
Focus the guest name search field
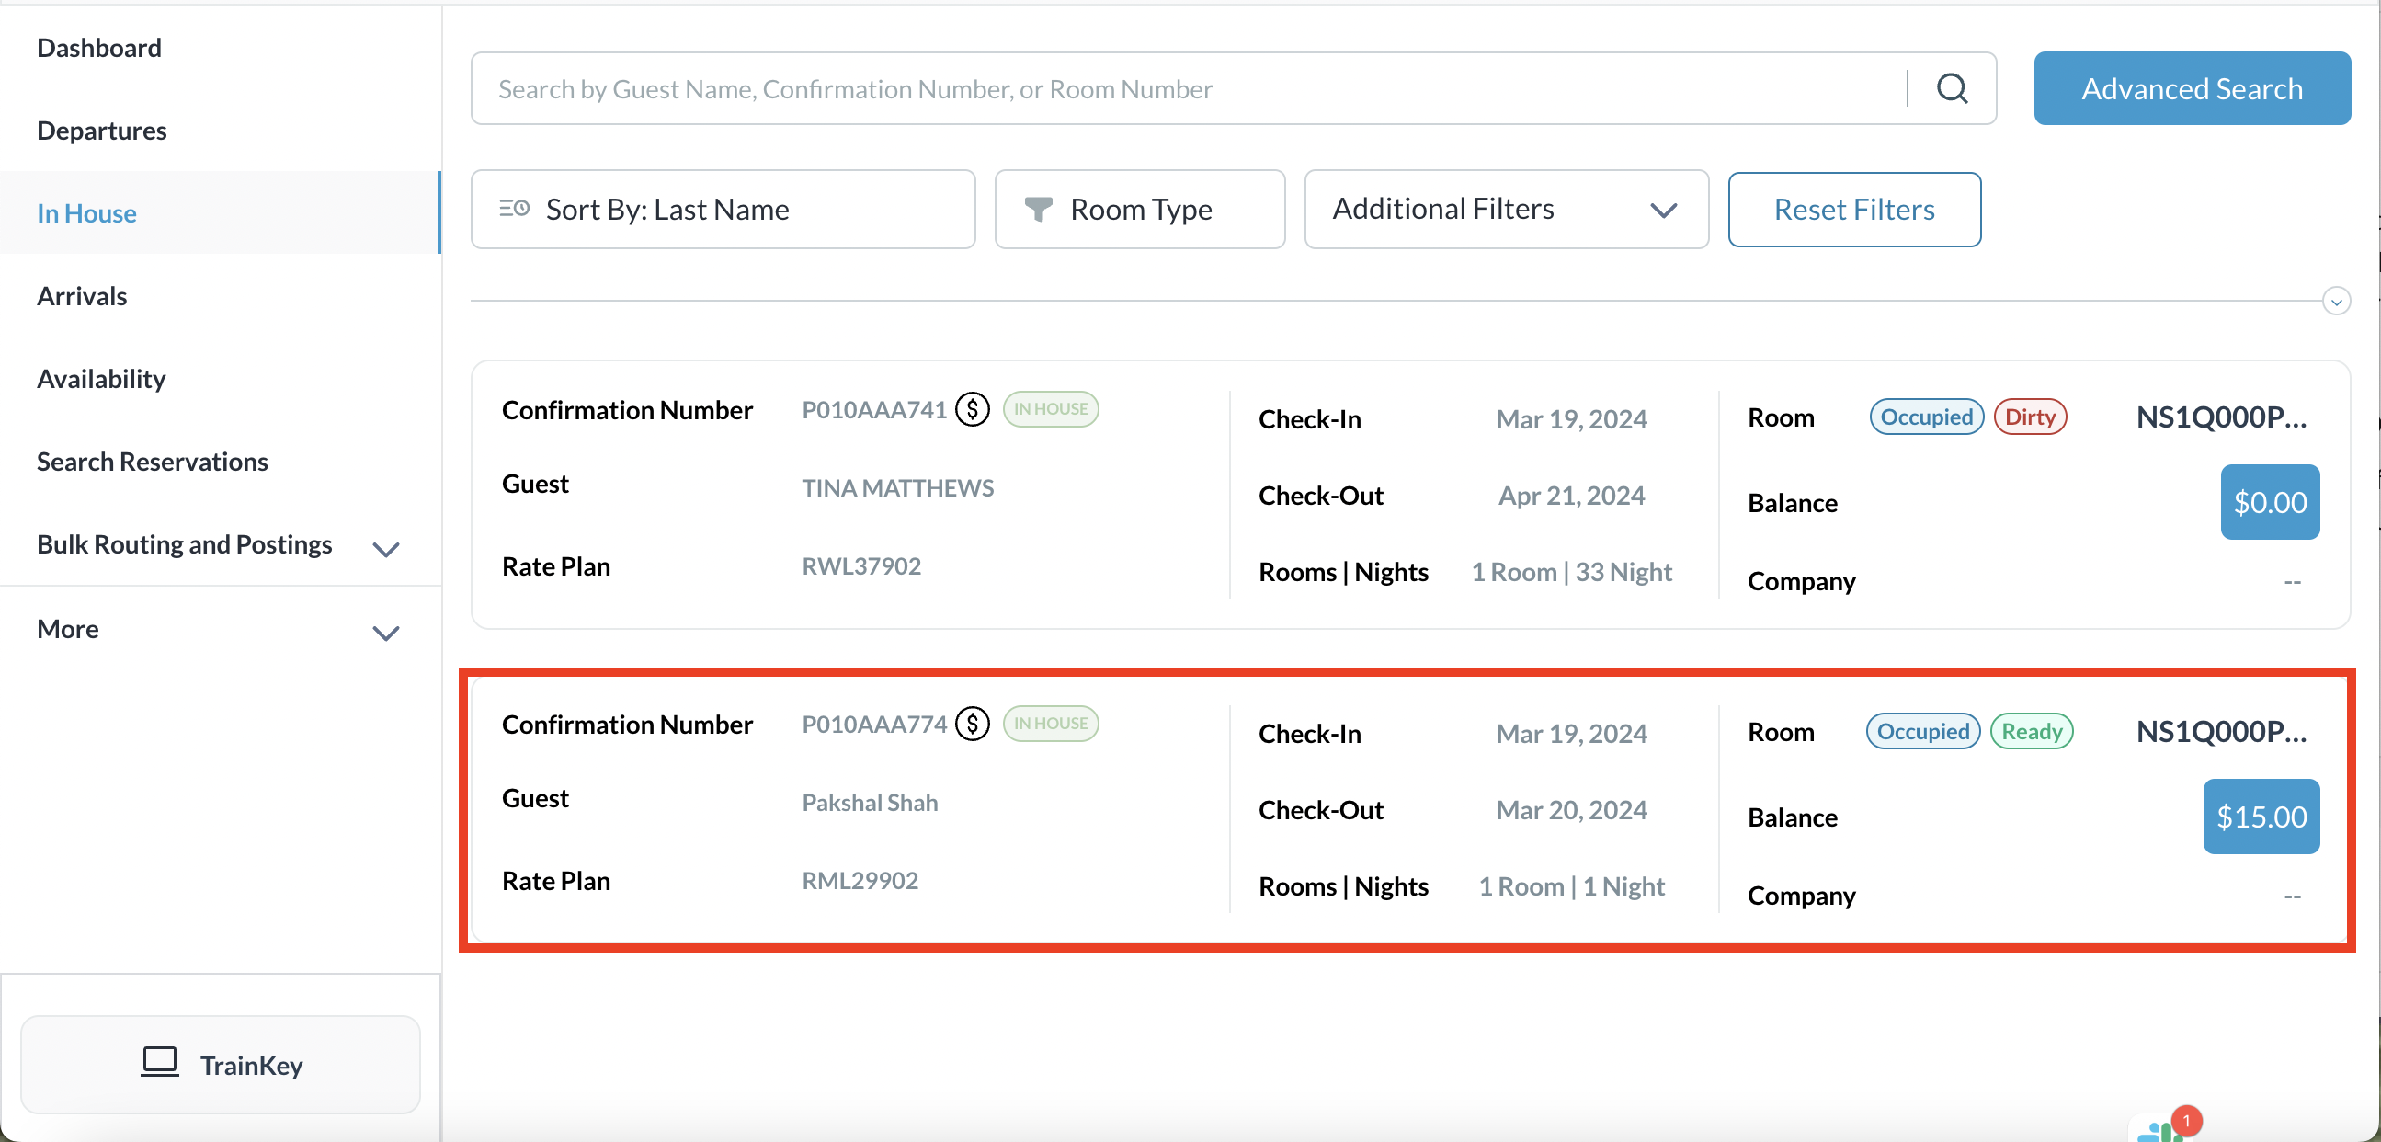click(1183, 89)
